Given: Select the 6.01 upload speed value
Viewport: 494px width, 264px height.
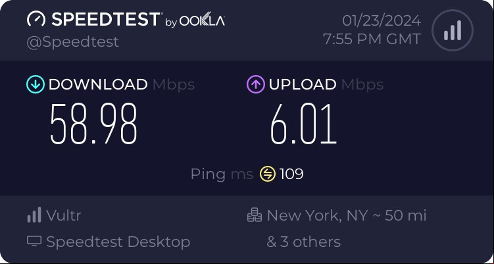Looking at the screenshot, I should (304, 124).
